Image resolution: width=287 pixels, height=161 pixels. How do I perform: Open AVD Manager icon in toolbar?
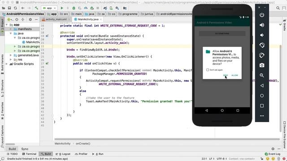point(111,8)
